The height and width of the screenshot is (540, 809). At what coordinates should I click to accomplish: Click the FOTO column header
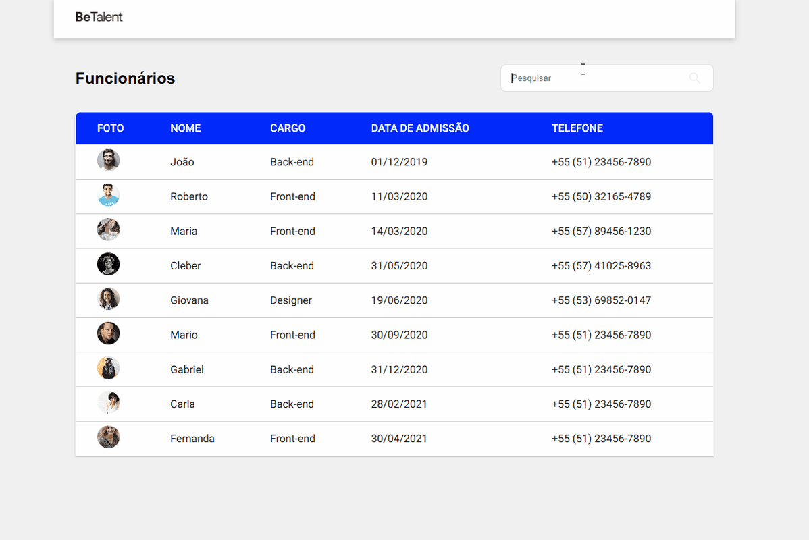111,128
